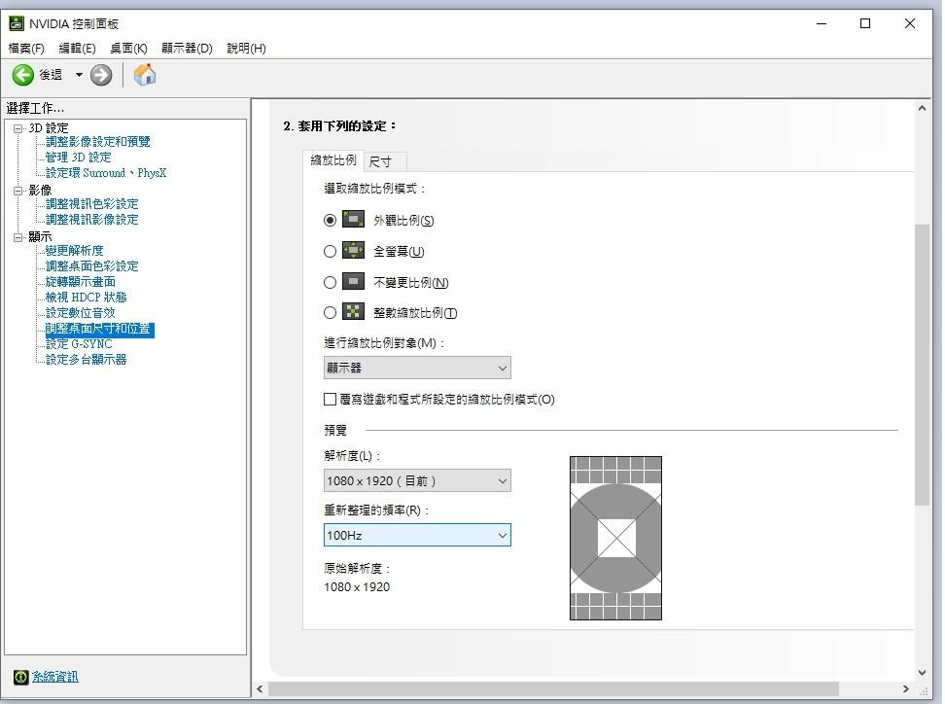Click the 全螢幕 preview icon
This screenshot has width=945, height=704.
(353, 250)
